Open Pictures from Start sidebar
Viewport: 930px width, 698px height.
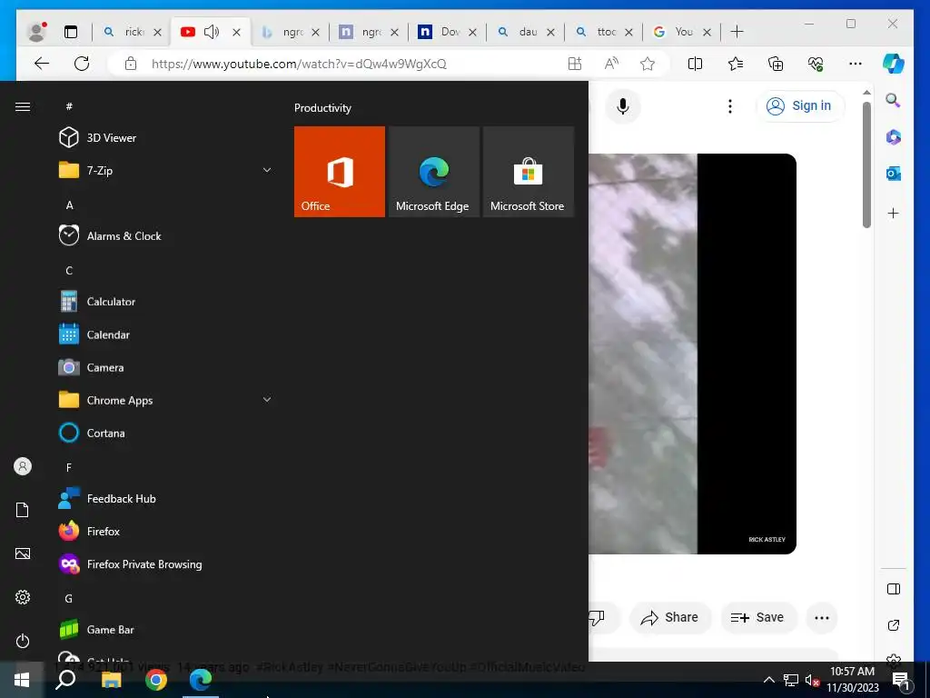point(23,553)
